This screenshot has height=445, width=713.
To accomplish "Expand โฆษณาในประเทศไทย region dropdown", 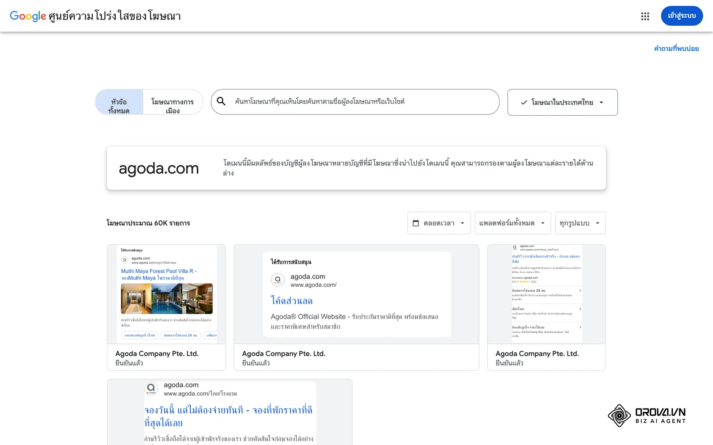I will (562, 102).
